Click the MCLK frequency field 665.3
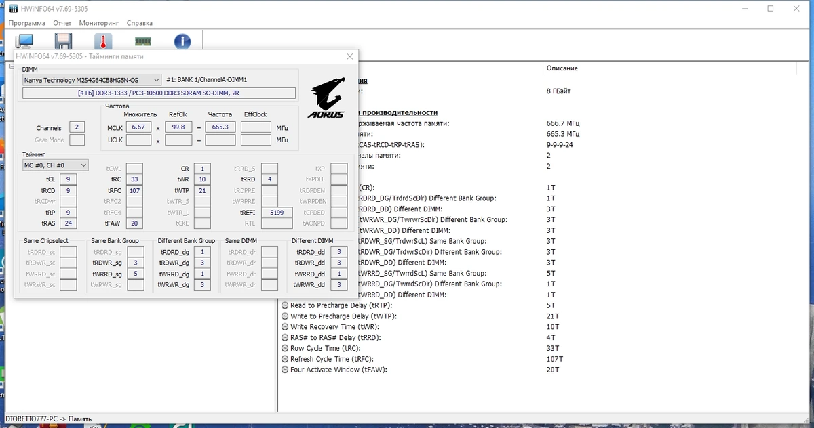The image size is (814, 428). [220, 127]
